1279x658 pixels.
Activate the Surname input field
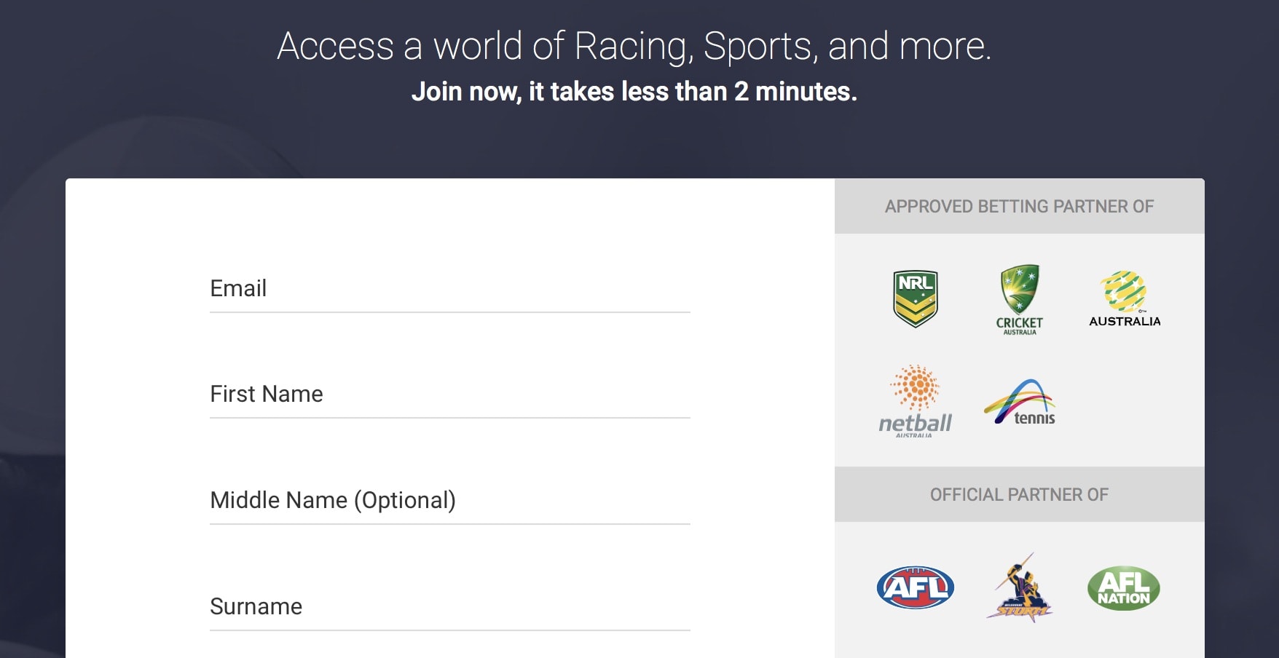coord(450,608)
